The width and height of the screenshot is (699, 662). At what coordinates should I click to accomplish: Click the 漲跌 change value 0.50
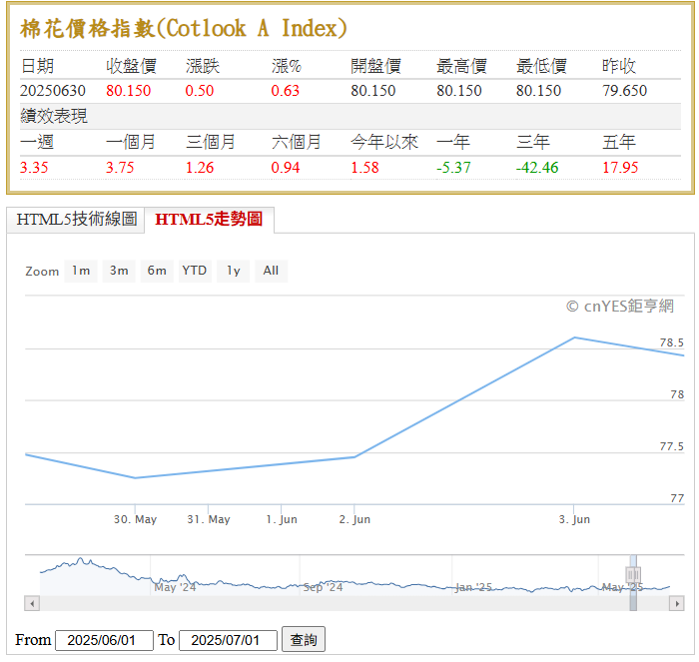pos(200,91)
